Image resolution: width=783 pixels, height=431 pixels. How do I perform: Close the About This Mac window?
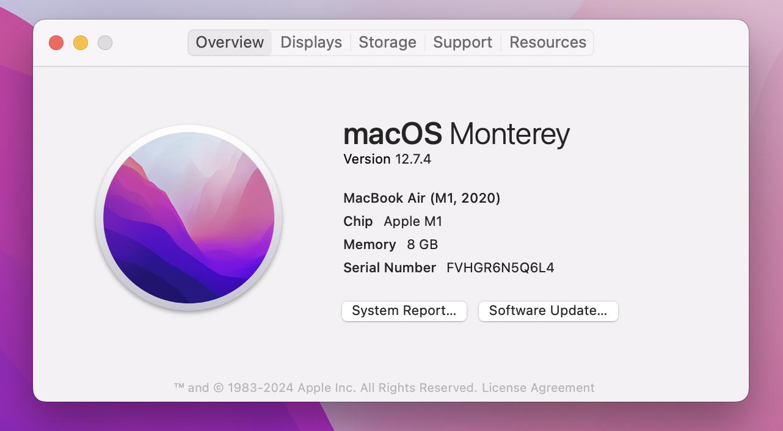pyautogui.click(x=56, y=43)
